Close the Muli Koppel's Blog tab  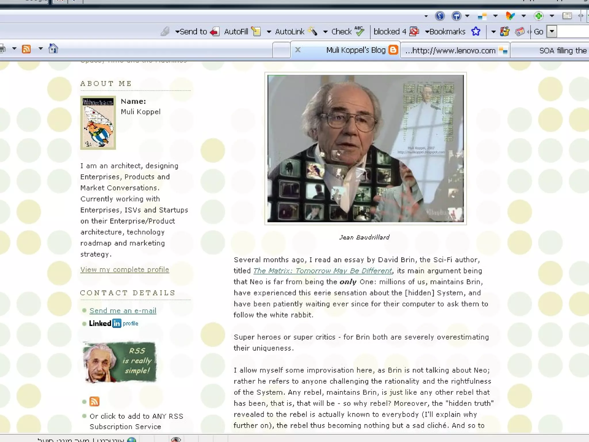tap(298, 50)
